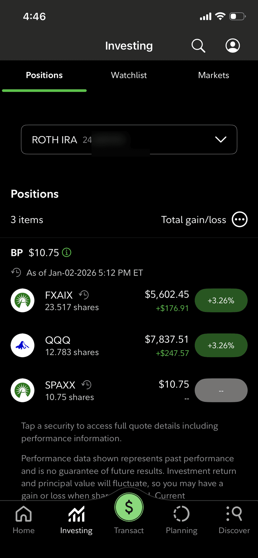Tap the three-dots more options icon
The width and height of the screenshot is (258, 558).
[240, 220]
